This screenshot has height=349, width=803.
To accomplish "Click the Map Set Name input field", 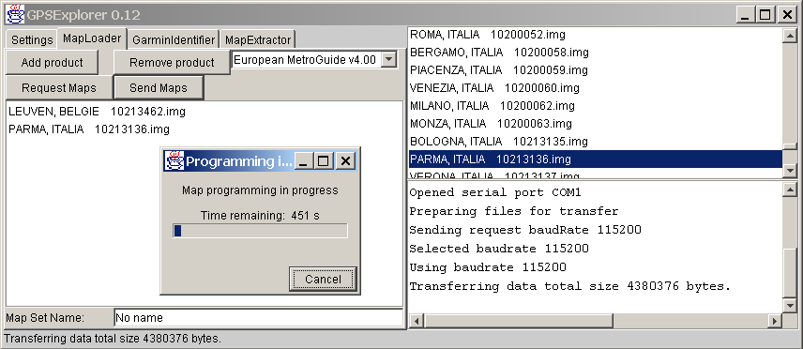I will (259, 318).
